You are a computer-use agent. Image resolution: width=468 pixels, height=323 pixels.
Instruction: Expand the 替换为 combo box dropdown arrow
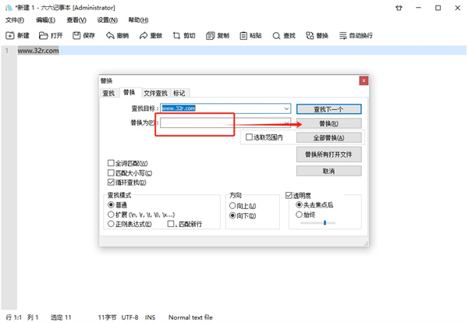pos(286,123)
